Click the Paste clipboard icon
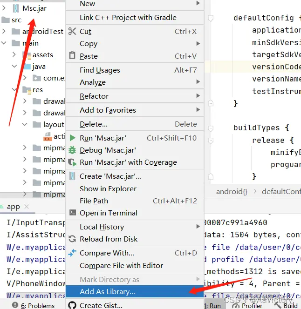 [x=72, y=55]
